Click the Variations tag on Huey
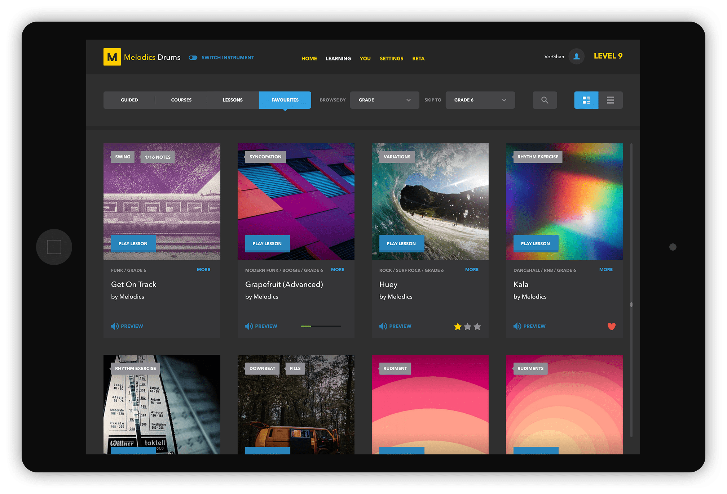The width and height of the screenshot is (727, 494). [x=397, y=157]
